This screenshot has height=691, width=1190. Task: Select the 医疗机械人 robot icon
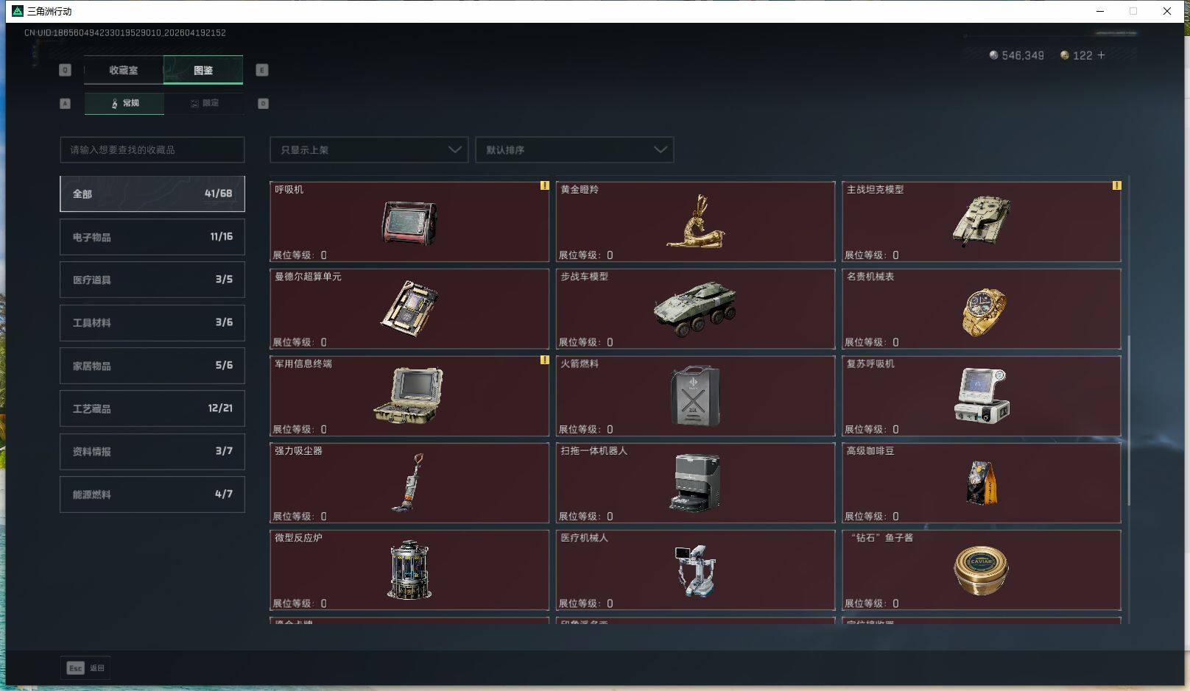[695, 570]
